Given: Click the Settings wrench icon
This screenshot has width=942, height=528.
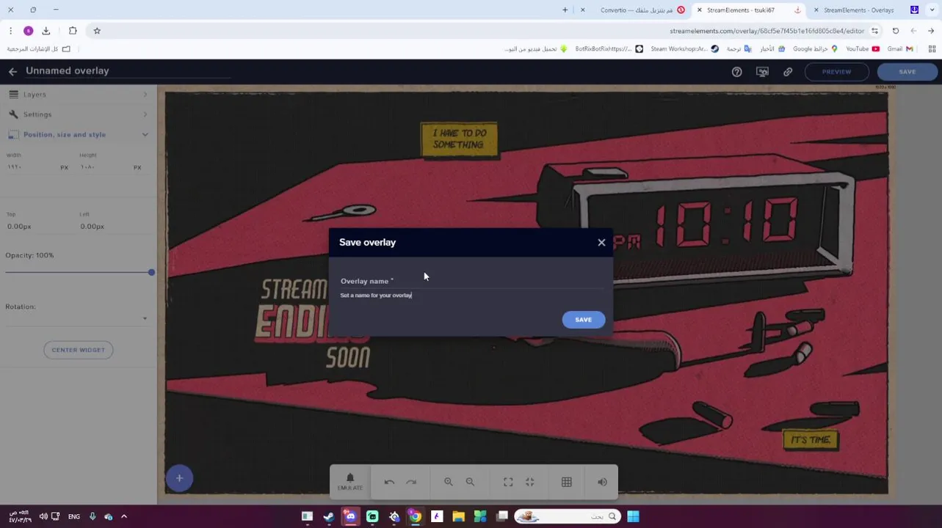Looking at the screenshot, I should (x=13, y=114).
